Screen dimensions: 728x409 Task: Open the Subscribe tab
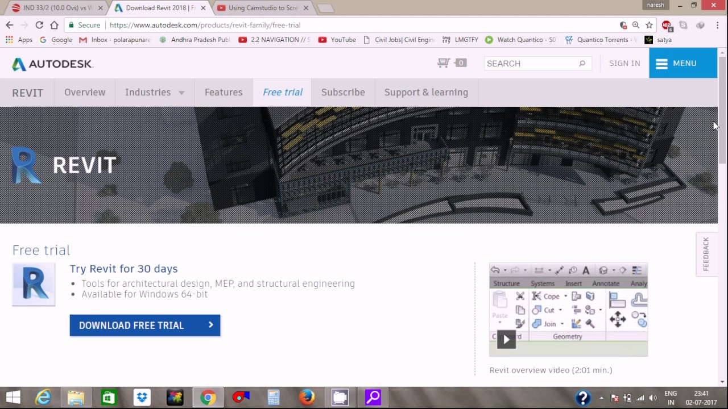click(343, 92)
